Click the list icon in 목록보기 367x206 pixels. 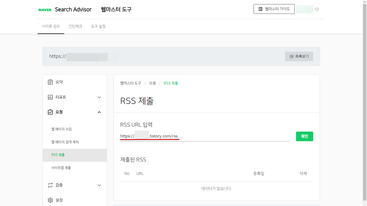coord(292,56)
